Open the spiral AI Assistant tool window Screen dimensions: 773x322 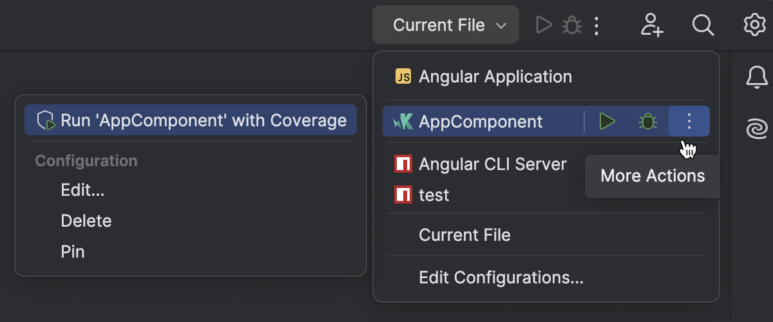point(757,129)
